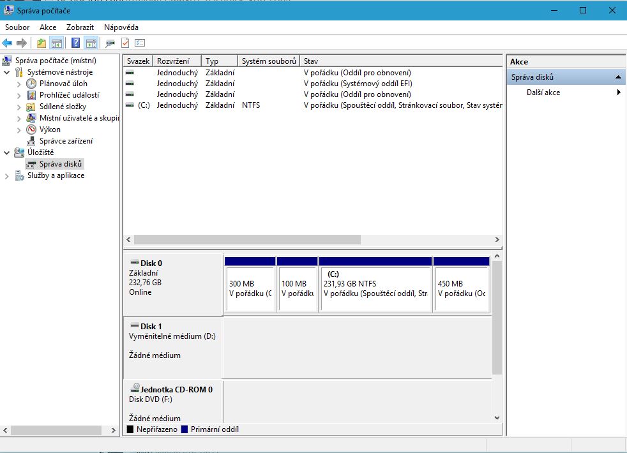
Task: Collapse the Systémové nástroje tree node
Action: click(x=7, y=72)
